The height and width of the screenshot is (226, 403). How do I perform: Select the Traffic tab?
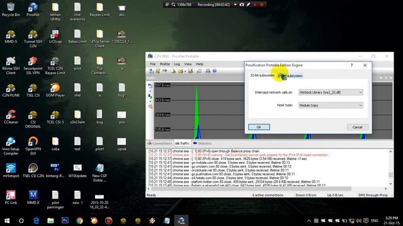[x=182, y=143]
